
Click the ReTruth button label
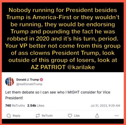[x=47, y=116]
